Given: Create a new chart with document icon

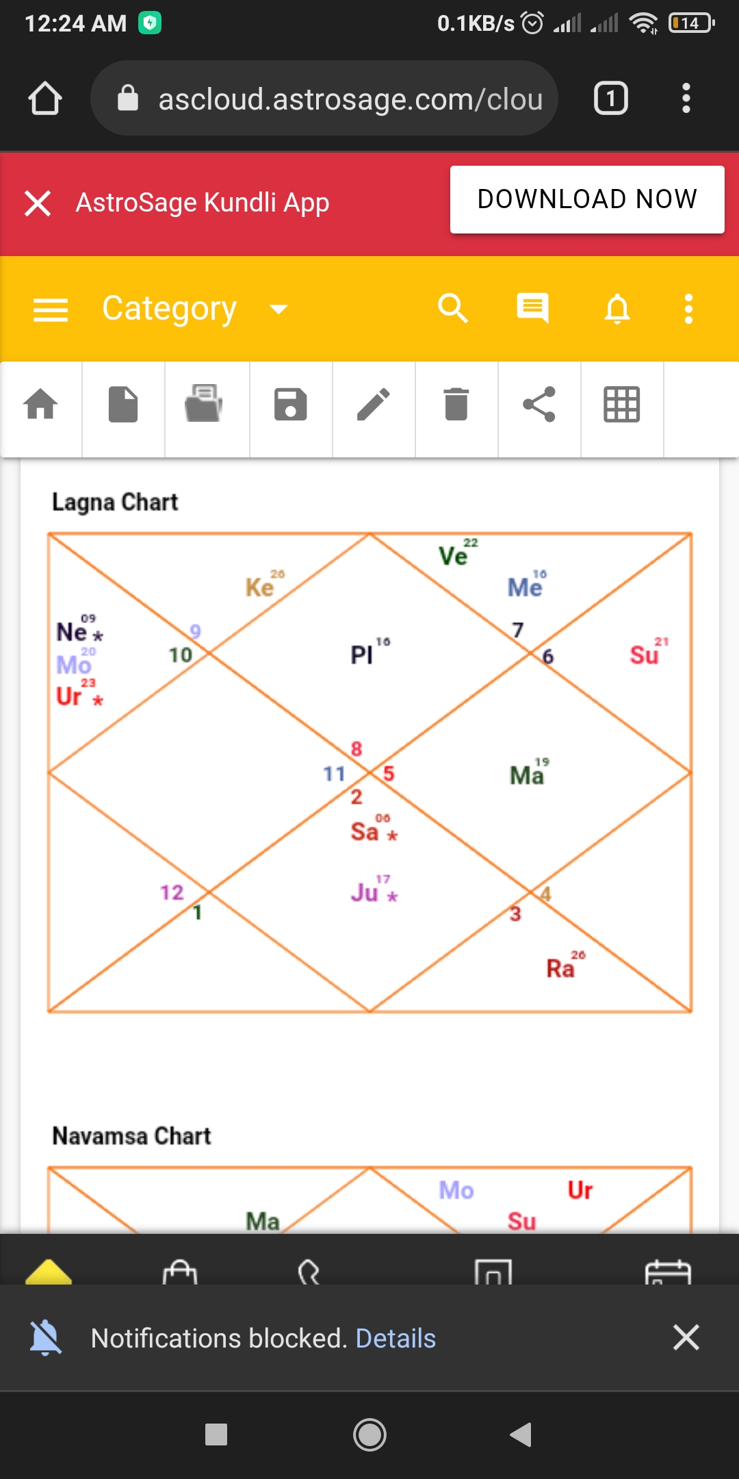Looking at the screenshot, I should (x=123, y=404).
